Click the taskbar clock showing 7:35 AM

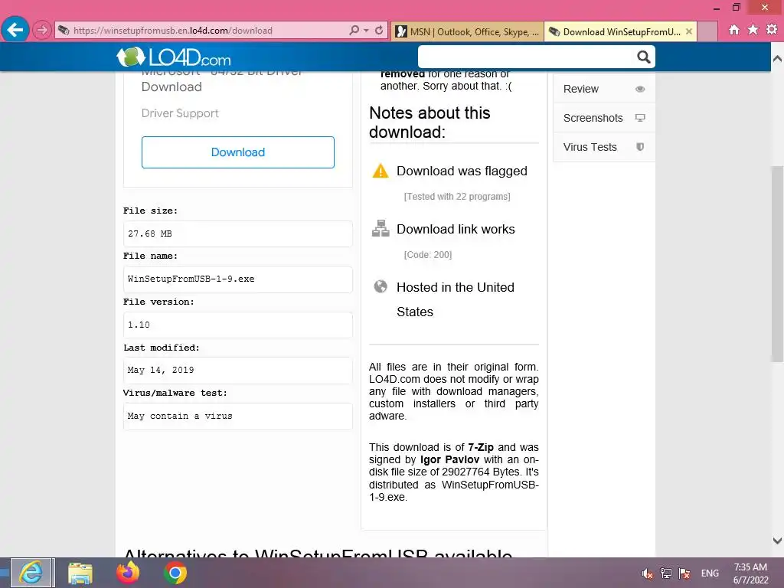[x=750, y=573]
